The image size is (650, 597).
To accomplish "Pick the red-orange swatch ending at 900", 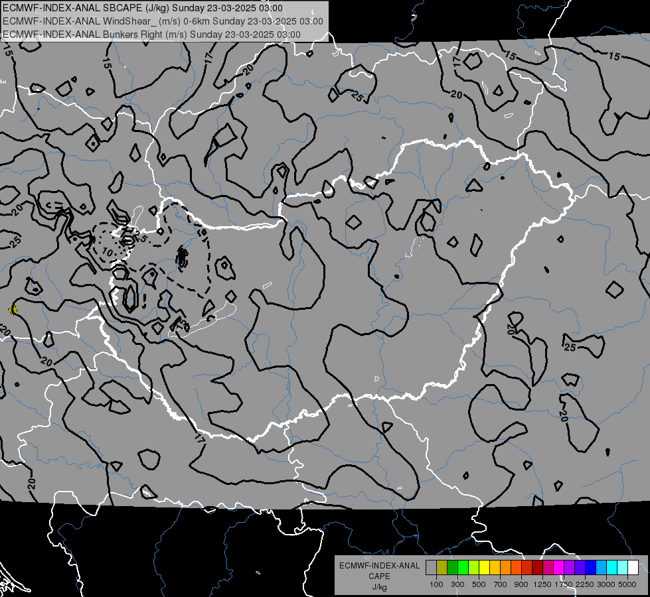I will [x=516, y=568].
